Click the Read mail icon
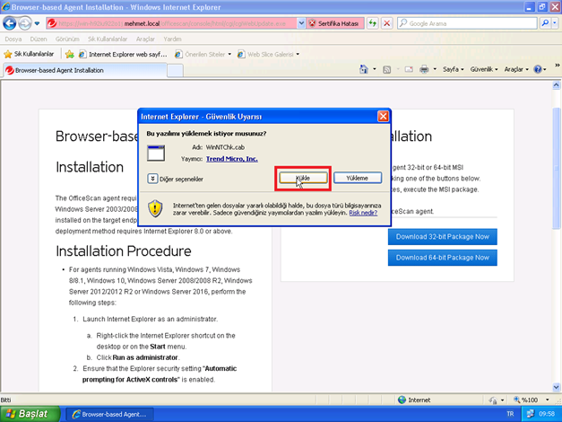This screenshot has width=562, height=422. 409,69
